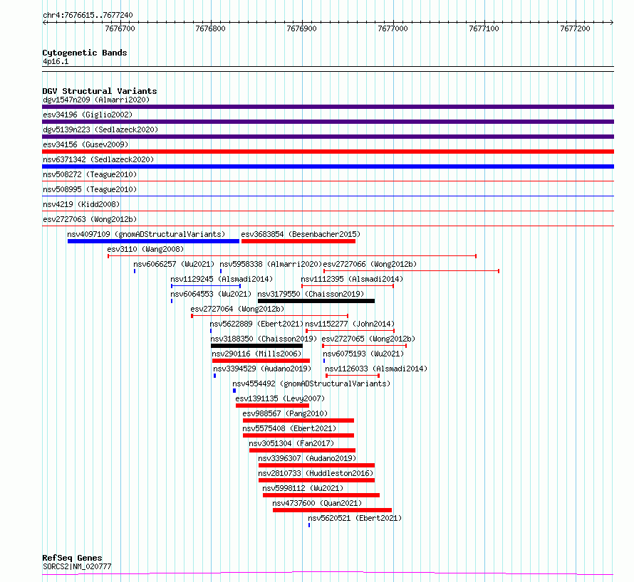Select the esv34196 (Giglio2002) purple bar
This screenshot has width=634, height=582.
(328, 122)
